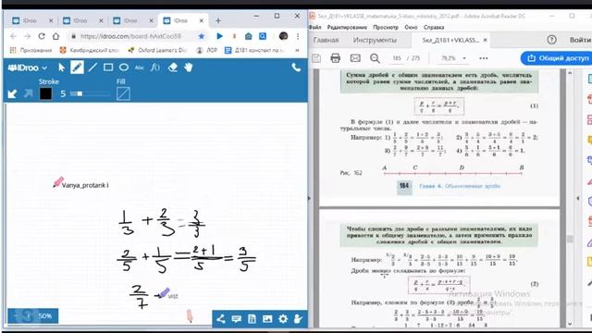
Task: Open the Oxford Learner's Dictionary bookmark
Action: 157,50
